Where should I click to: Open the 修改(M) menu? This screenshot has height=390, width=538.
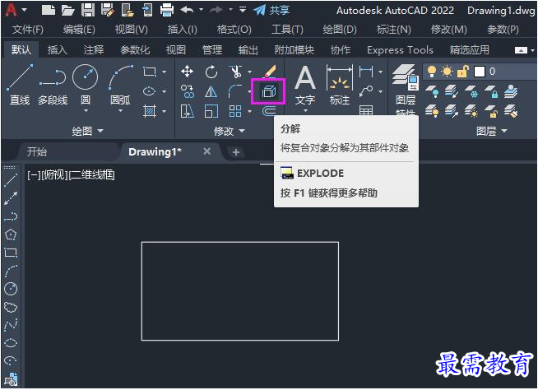pyautogui.click(x=449, y=30)
